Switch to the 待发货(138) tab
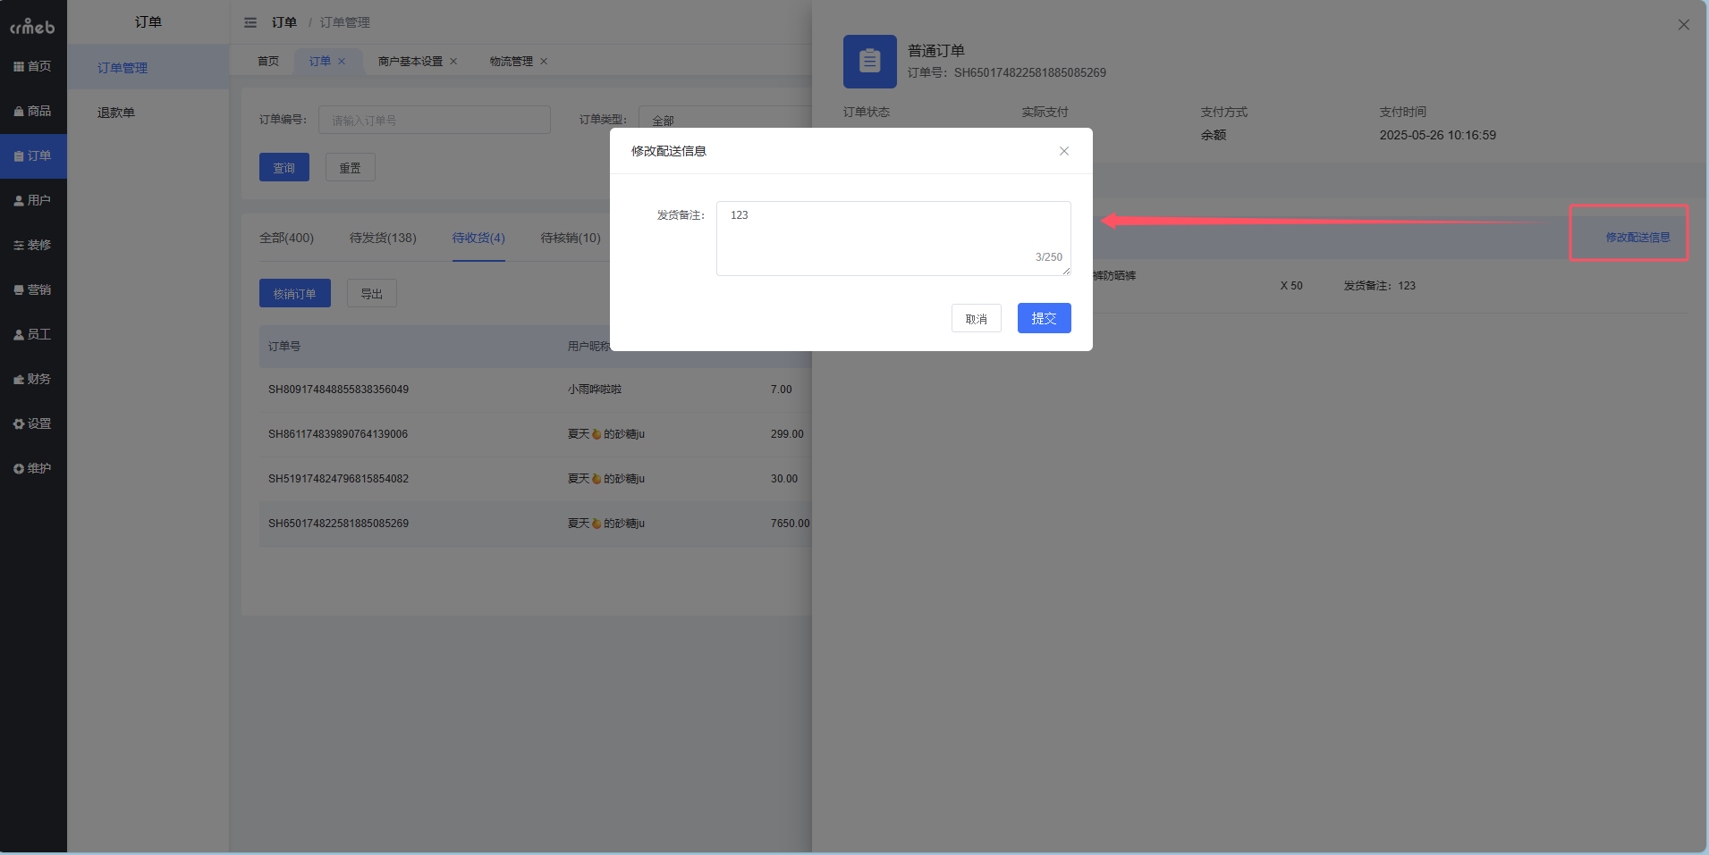This screenshot has width=1709, height=855. click(384, 238)
